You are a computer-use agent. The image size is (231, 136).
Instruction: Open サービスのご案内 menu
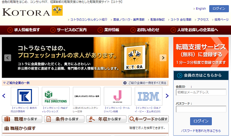(69, 30)
